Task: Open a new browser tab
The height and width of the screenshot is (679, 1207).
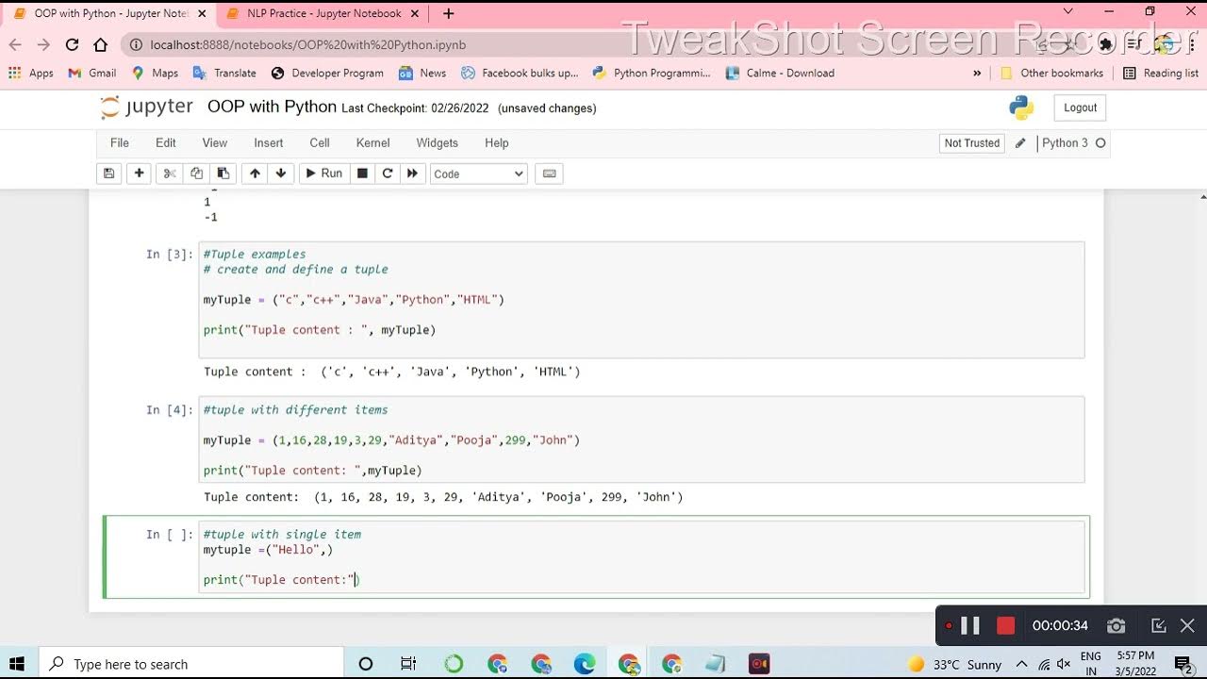Action: pyautogui.click(x=448, y=13)
